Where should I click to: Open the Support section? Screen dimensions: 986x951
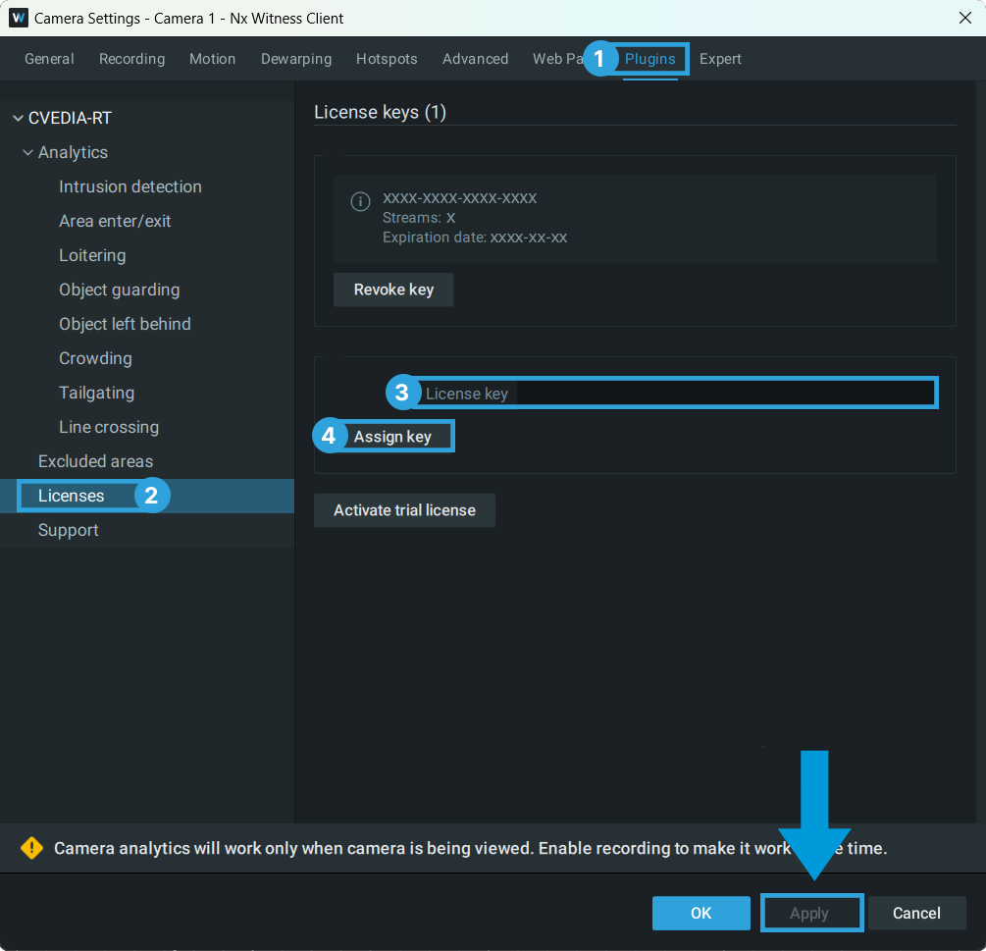pyautogui.click(x=69, y=530)
